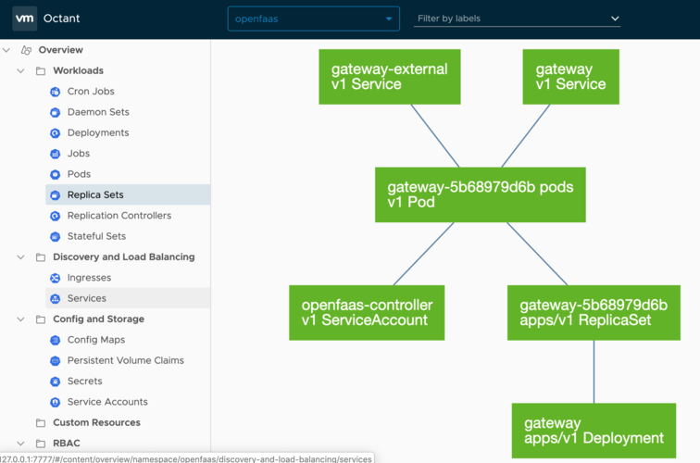Viewport: 700px width, 463px height.
Task: Collapse the Workloads chevron
Action: point(20,70)
